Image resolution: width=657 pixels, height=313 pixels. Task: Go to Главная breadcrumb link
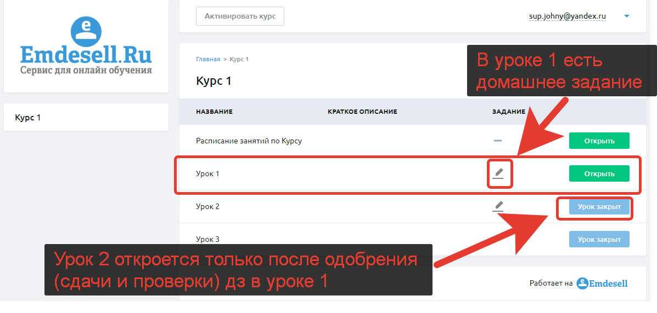tap(208, 59)
